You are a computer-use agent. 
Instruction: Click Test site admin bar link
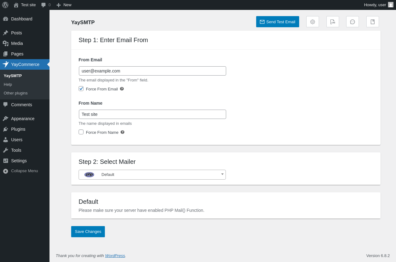point(28,5)
